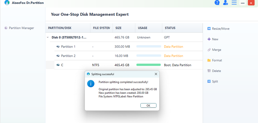Viewport: 258px width, 123px height.
Task: Click the 465.45 GB size cell
Action: tap(122, 65)
